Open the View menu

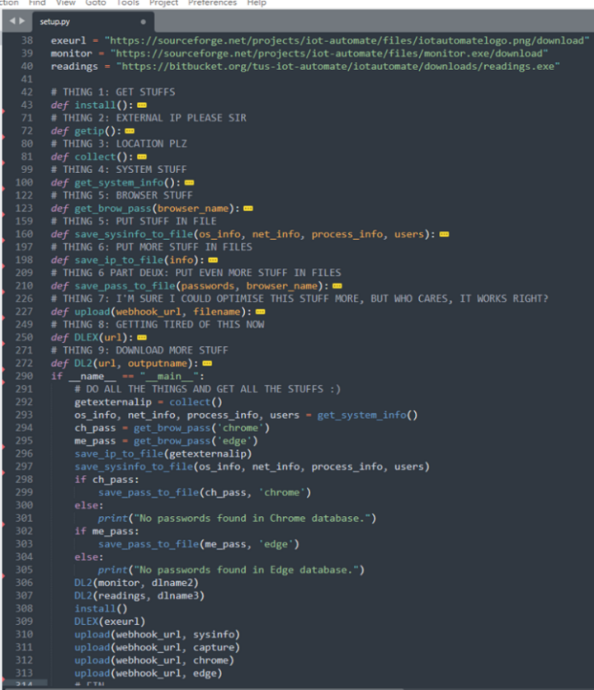[x=66, y=3]
